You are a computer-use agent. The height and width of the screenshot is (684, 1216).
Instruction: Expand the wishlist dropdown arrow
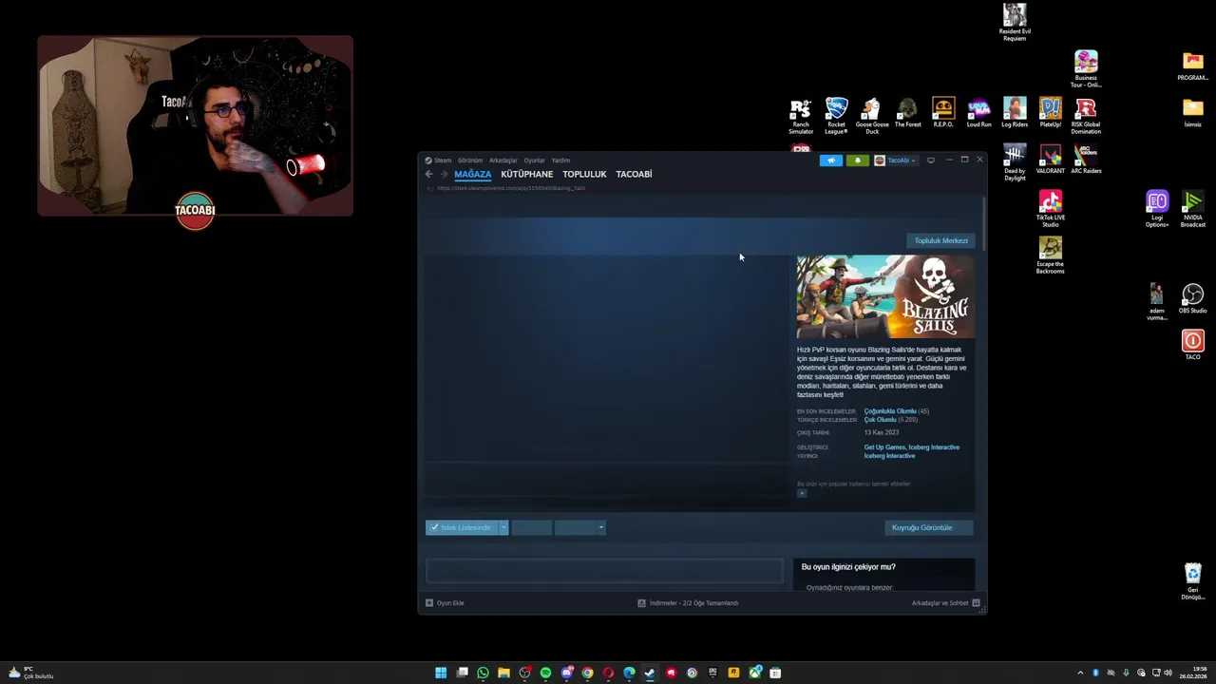pyautogui.click(x=503, y=527)
